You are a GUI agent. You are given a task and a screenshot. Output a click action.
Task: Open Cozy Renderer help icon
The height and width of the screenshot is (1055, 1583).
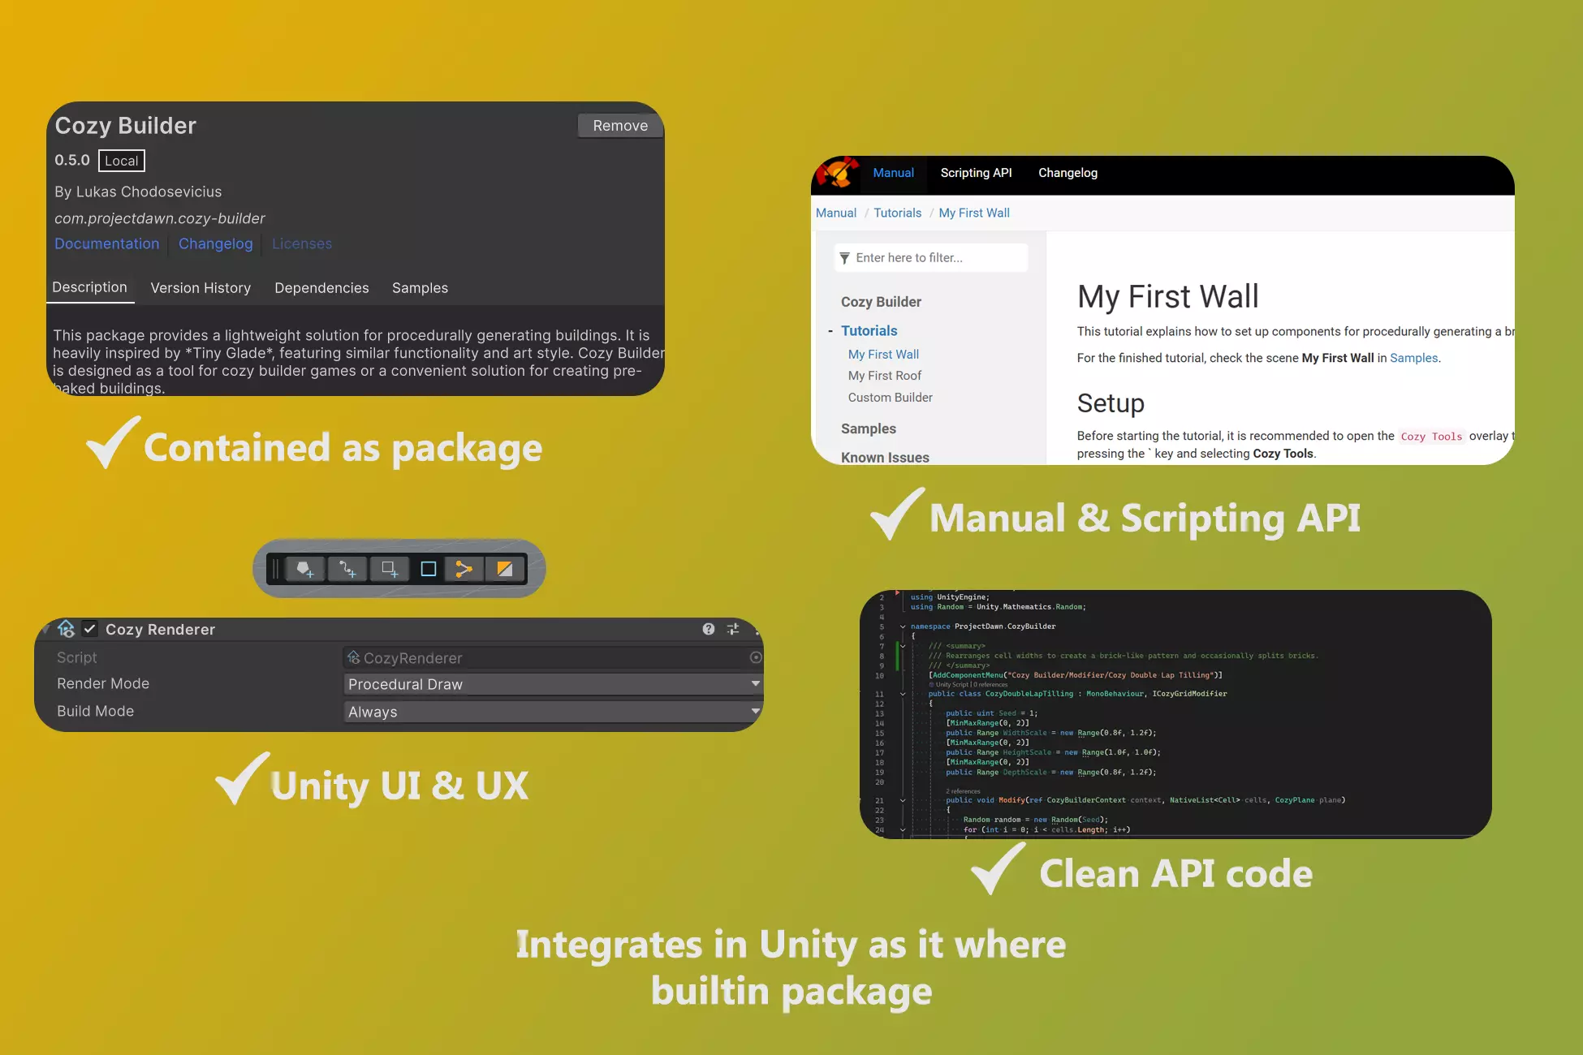point(709,629)
